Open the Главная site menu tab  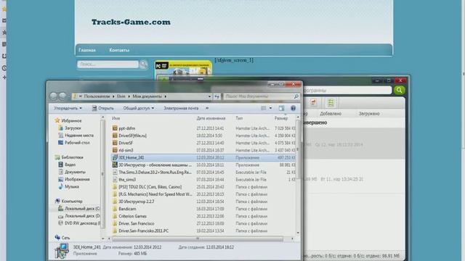[87, 50]
